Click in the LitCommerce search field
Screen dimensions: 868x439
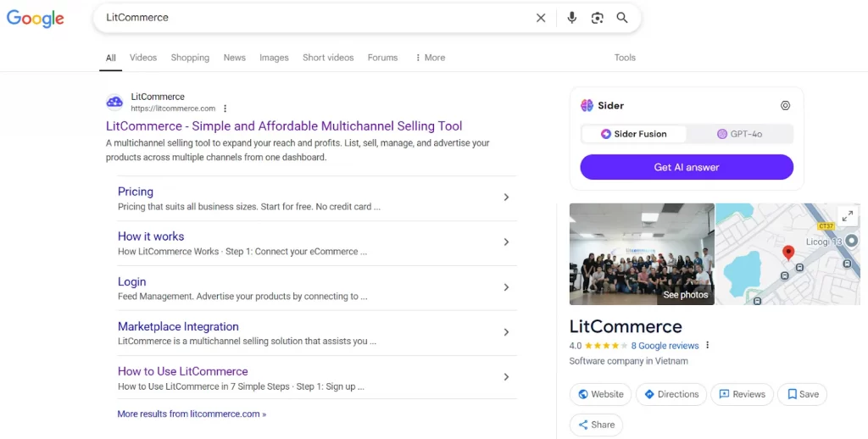[x=315, y=18]
